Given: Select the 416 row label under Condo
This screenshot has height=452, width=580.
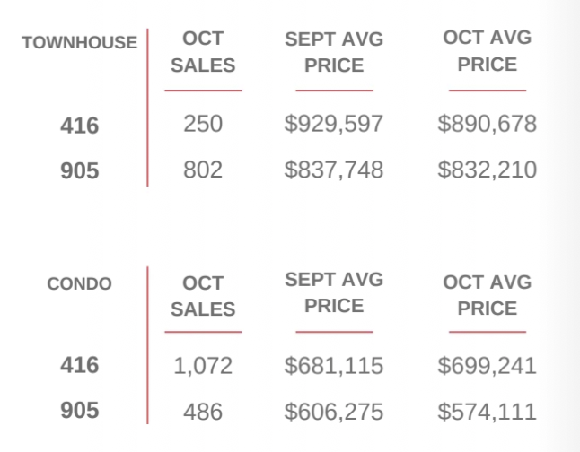Looking at the screenshot, I should coord(80,366).
